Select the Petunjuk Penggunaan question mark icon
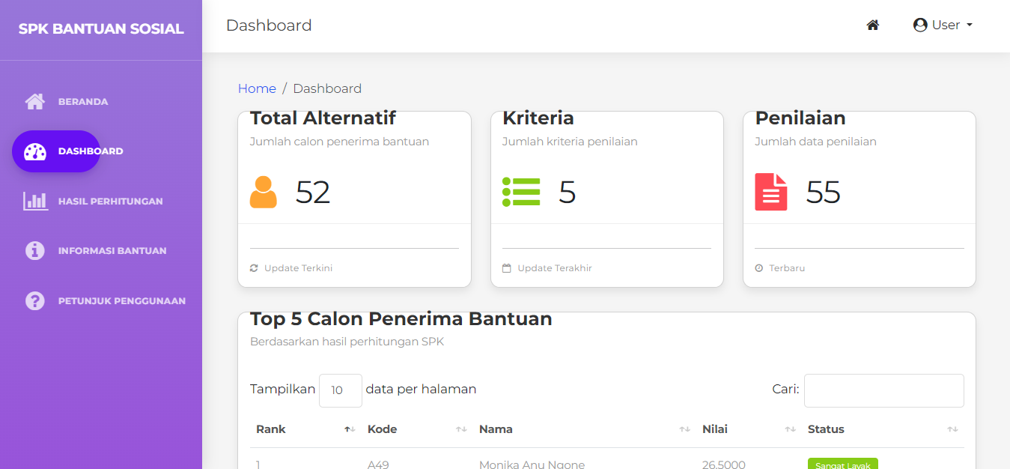Image resolution: width=1010 pixels, height=469 pixels. [x=34, y=300]
